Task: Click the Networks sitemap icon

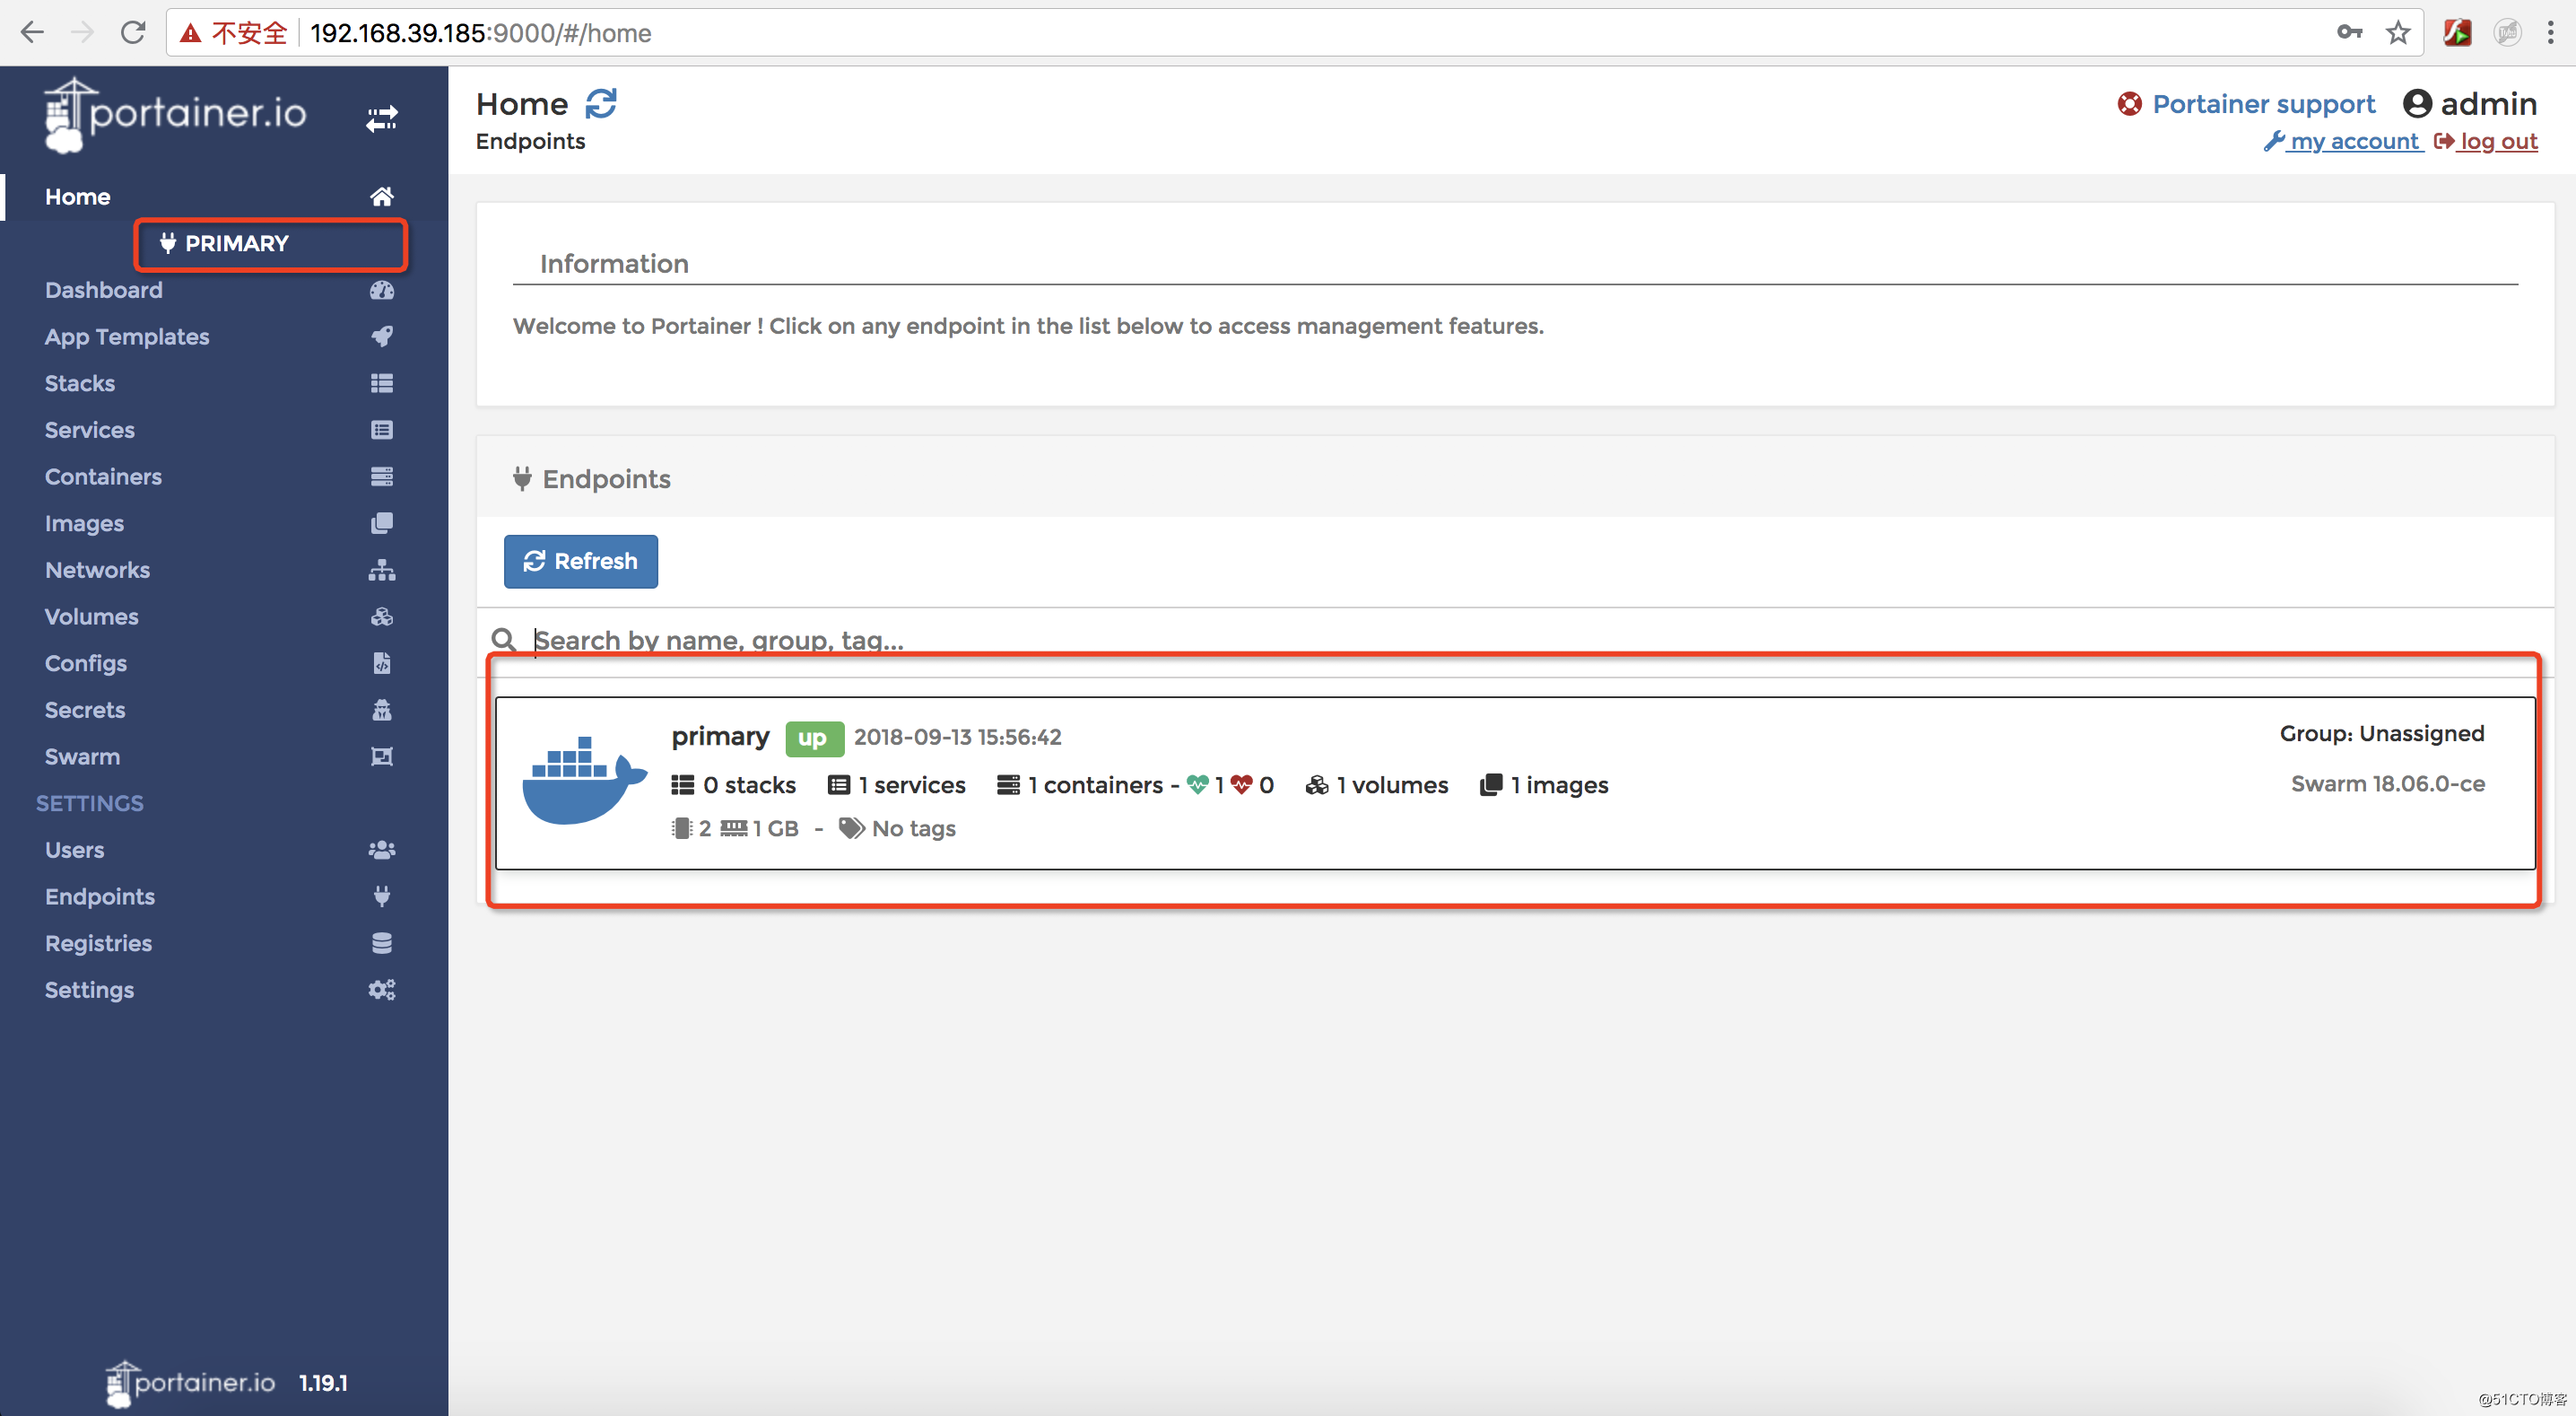Action: [x=381, y=570]
